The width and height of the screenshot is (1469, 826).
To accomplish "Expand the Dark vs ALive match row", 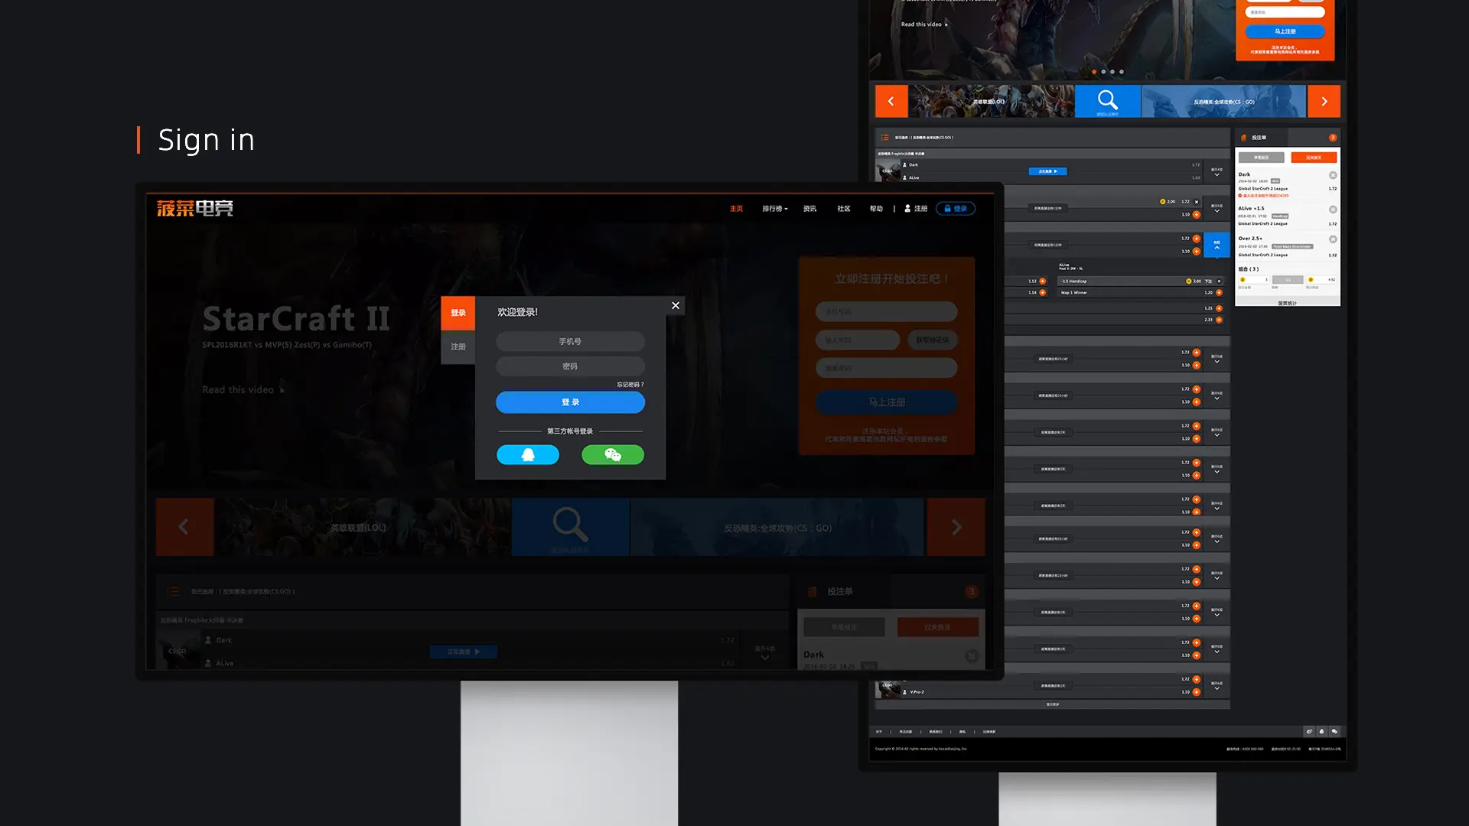I will 1217,172.
